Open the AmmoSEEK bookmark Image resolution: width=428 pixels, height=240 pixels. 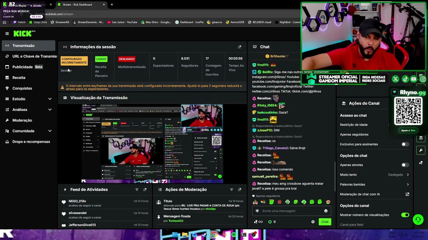[235, 22]
